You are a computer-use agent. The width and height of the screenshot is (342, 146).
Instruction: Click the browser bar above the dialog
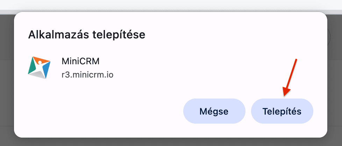coord(171,5)
